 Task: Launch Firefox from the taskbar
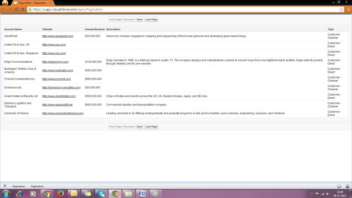60,194
